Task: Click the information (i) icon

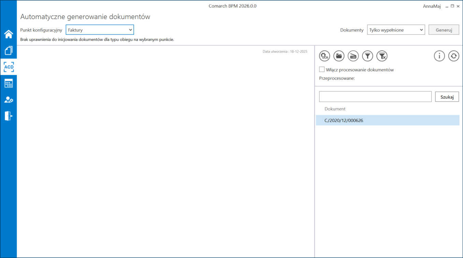Action: click(x=439, y=56)
